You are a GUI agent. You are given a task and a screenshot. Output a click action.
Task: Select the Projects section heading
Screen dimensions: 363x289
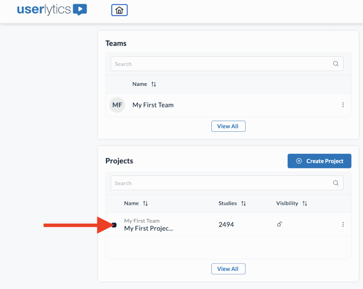tap(119, 160)
